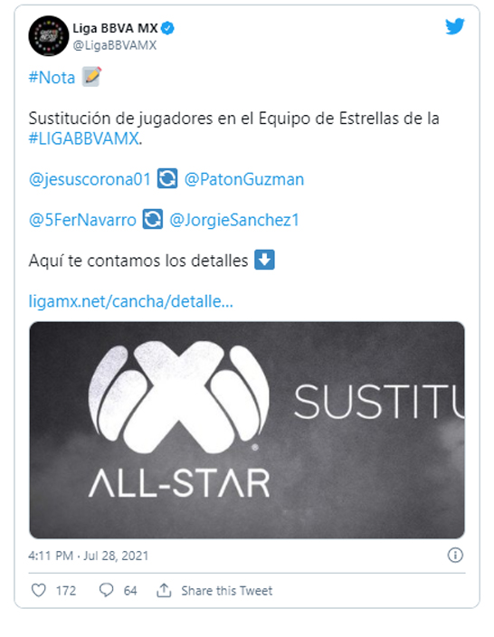
Task: Click the down arrow emoji after detalles
Action: (264, 260)
